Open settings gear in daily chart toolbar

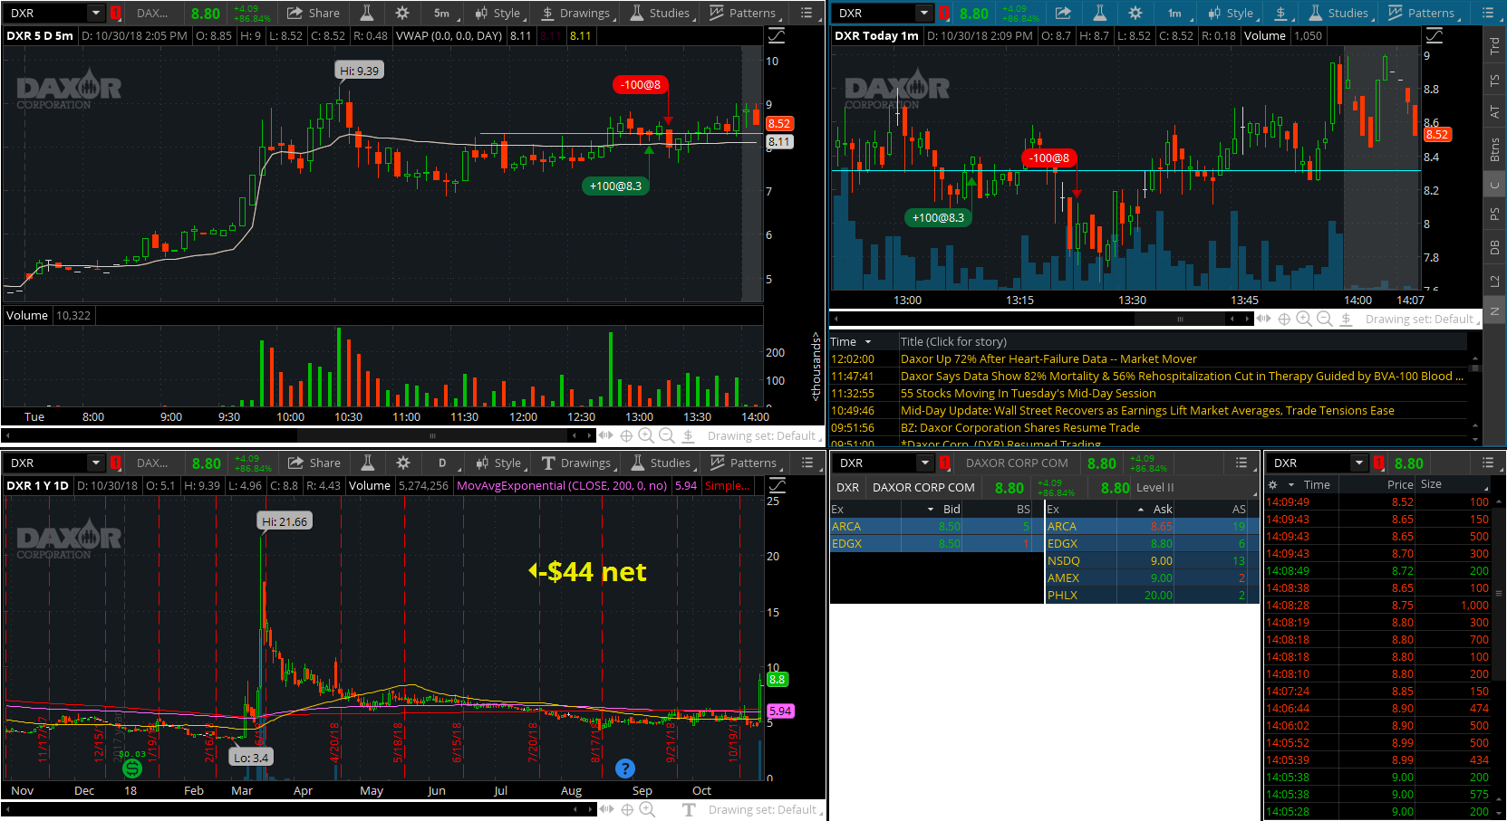403,463
